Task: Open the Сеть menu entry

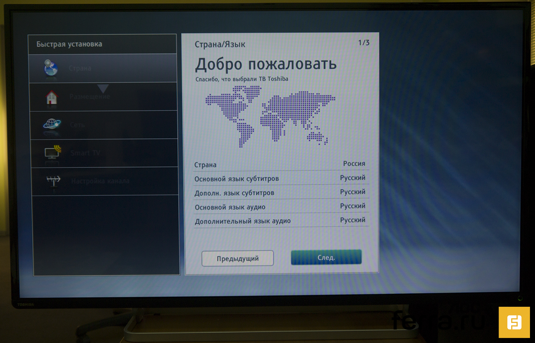Action: coord(103,125)
